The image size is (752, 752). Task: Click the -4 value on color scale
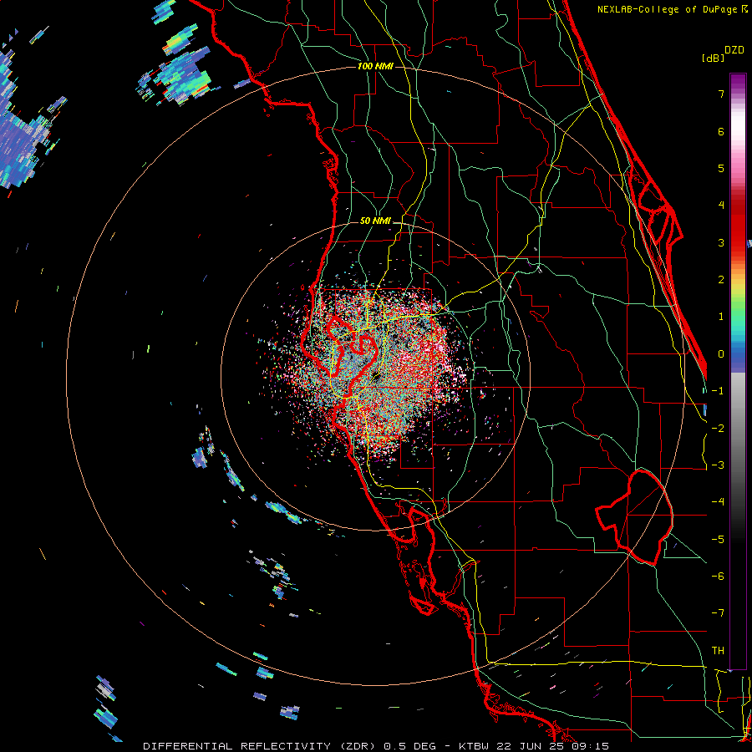tap(718, 502)
